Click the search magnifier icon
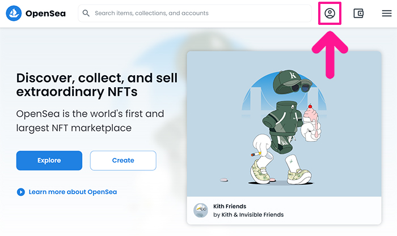Screen dimensions: 397x236 point(86,13)
